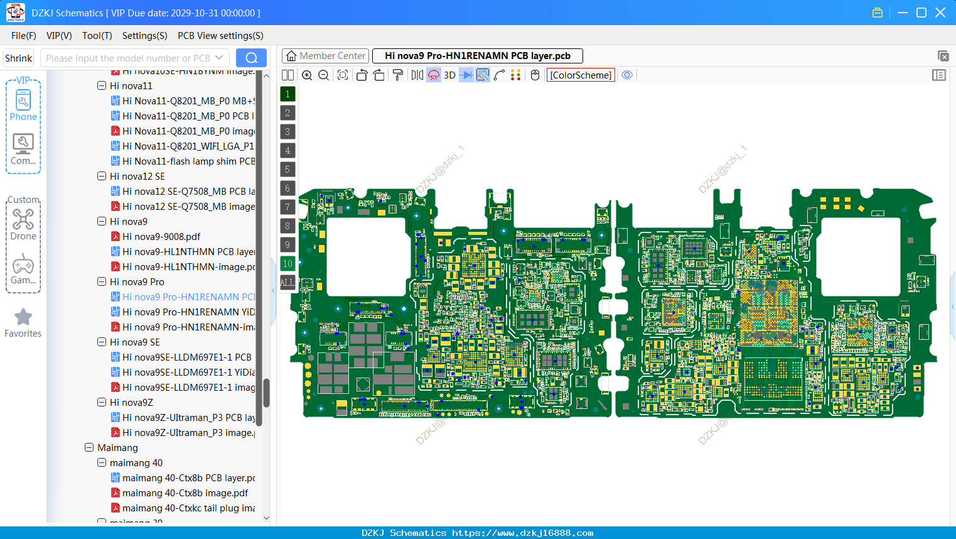The height and width of the screenshot is (539, 956).
Task: Zoom out of the PCB view
Action: [x=324, y=75]
